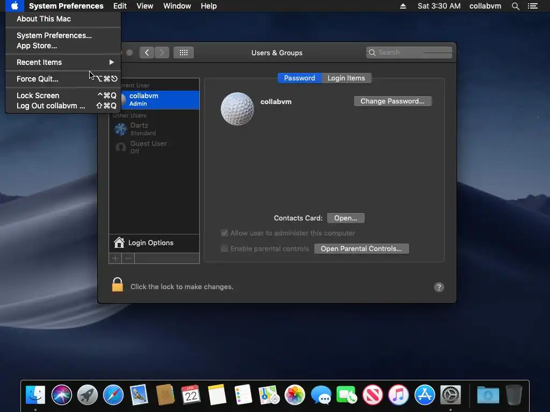Open System Preferences gear in Dock

point(451,395)
